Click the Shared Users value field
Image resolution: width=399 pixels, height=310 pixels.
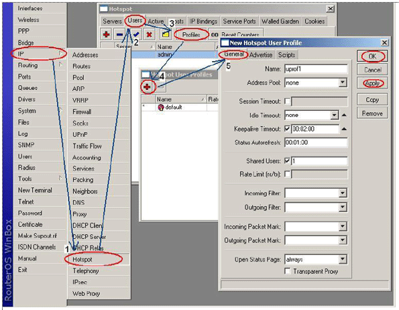click(319, 161)
